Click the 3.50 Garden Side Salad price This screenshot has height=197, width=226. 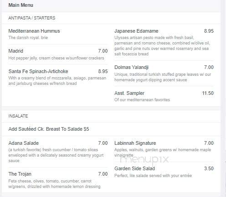(209, 168)
